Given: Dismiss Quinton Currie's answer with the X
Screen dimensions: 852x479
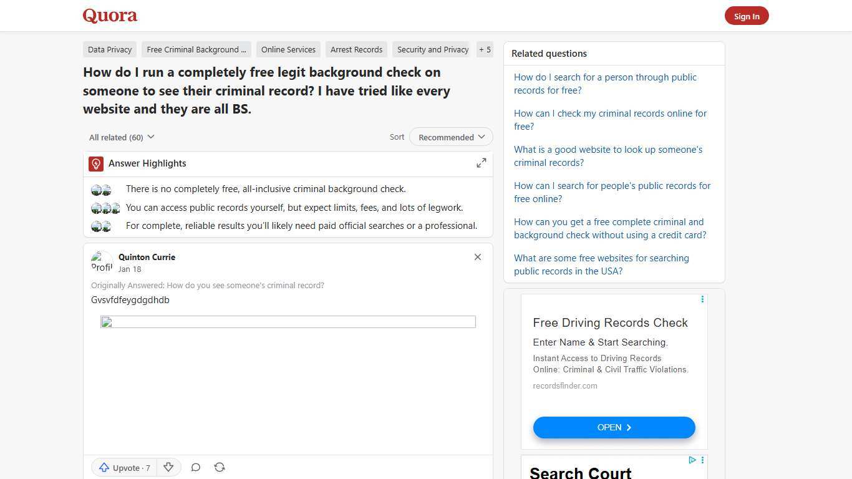Looking at the screenshot, I should point(478,257).
